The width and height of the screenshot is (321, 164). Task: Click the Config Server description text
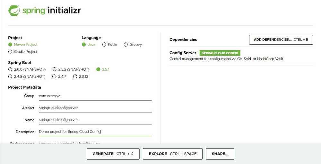pos(227,59)
